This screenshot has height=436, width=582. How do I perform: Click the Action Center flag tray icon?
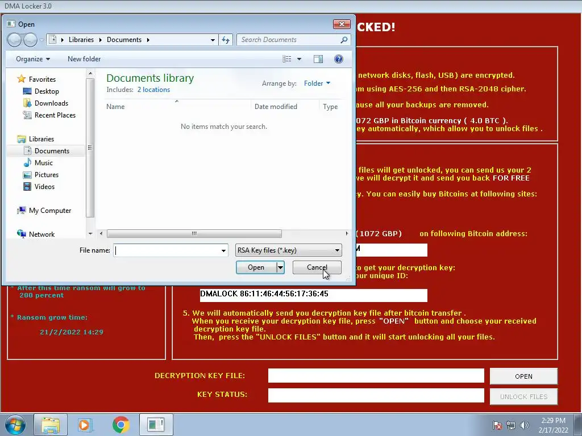pyautogui.click(x=497, y=425)
